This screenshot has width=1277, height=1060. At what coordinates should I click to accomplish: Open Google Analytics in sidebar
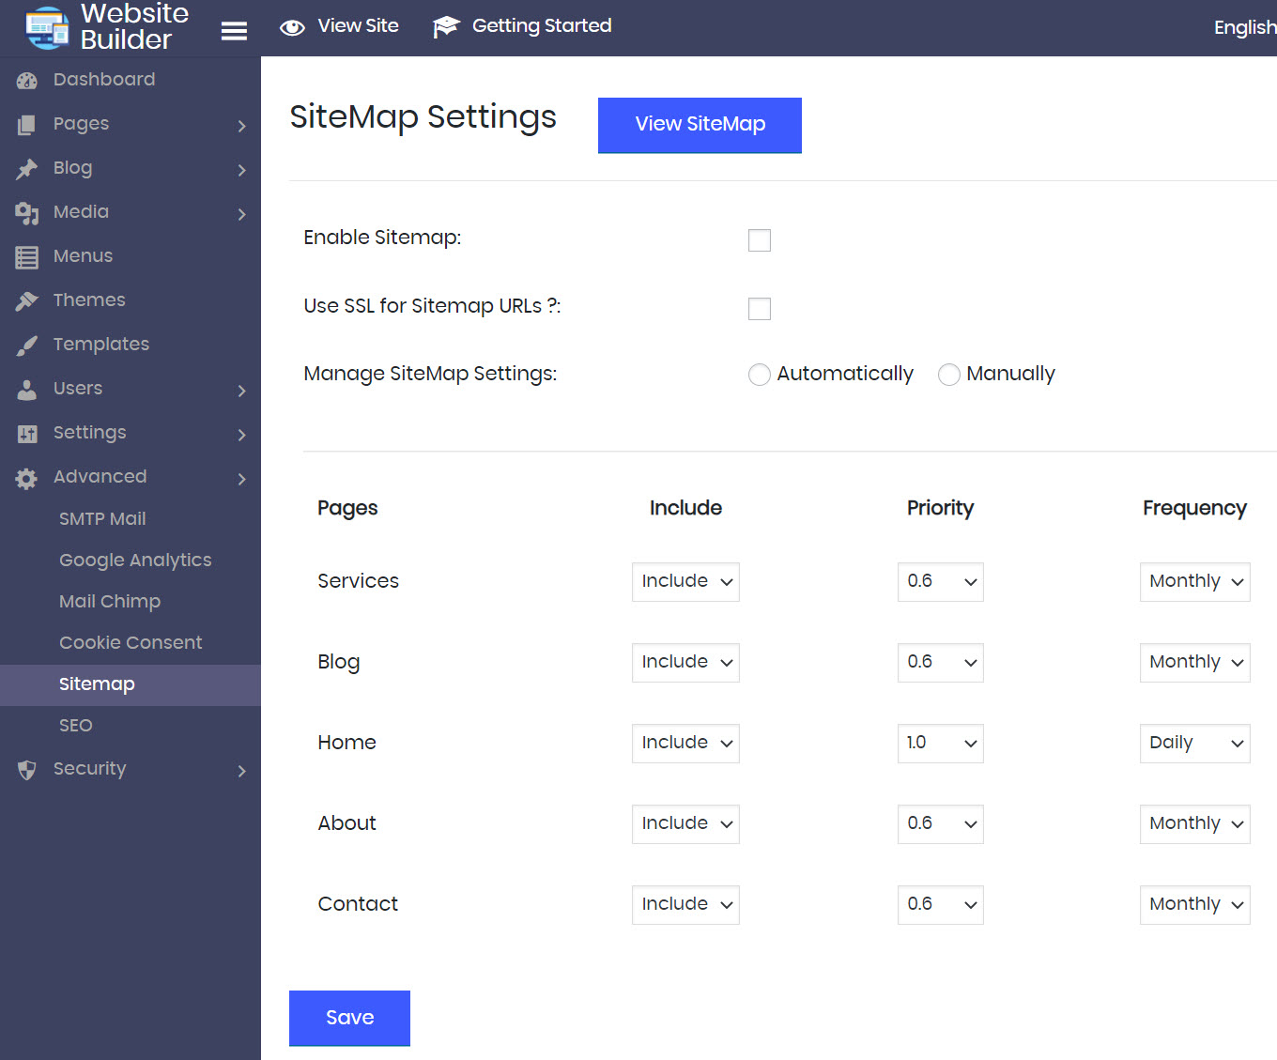(135, 561)
